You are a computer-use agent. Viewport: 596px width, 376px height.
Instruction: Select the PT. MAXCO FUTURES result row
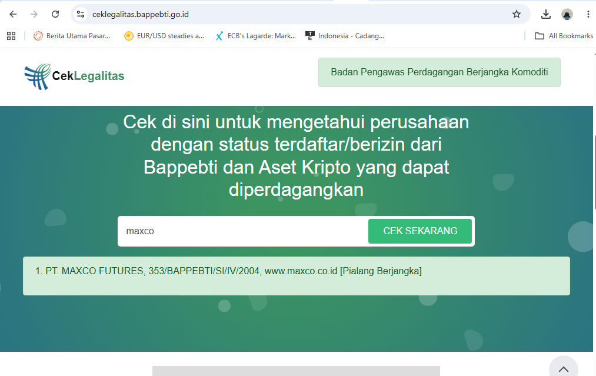point(296,275)
